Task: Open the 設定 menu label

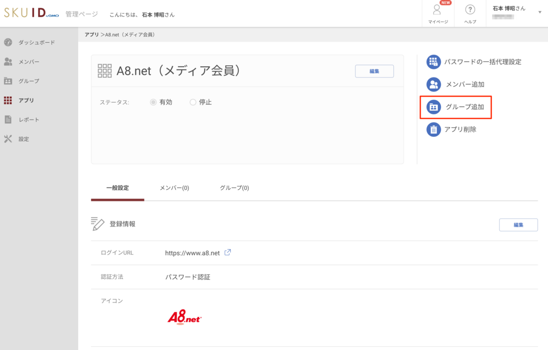Action: click(x=24, y=139)
